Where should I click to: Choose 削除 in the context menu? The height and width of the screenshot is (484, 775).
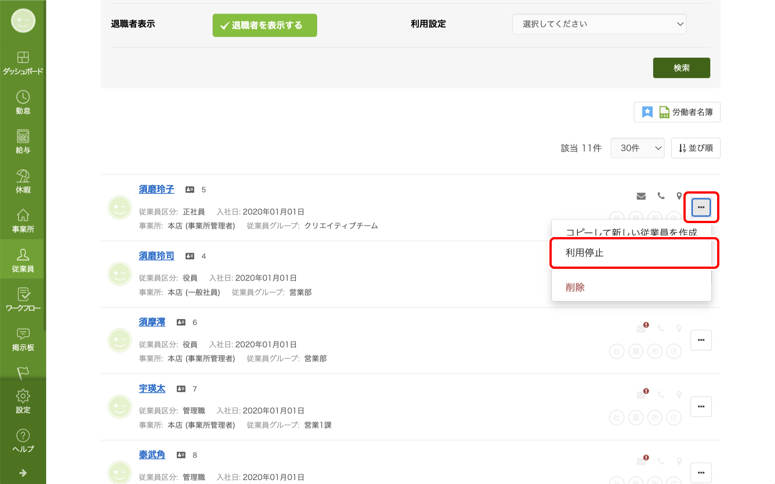click(x=575, y=287)
